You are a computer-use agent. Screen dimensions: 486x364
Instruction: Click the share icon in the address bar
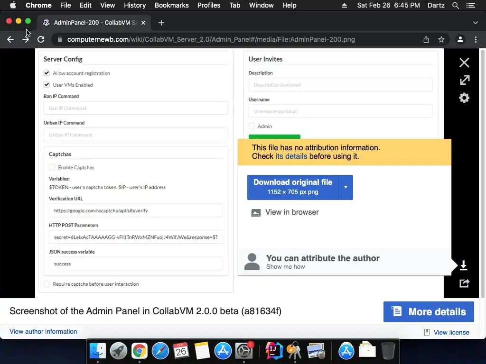pos(426,39)
